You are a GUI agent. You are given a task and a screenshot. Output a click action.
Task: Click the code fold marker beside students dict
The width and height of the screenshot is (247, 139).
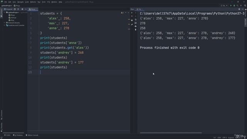39,14
